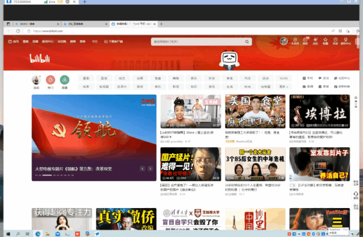Screen dimensions: 363x237
Task: Open the 创作中心 lightbulb icon
Action: tap(345, 41)
